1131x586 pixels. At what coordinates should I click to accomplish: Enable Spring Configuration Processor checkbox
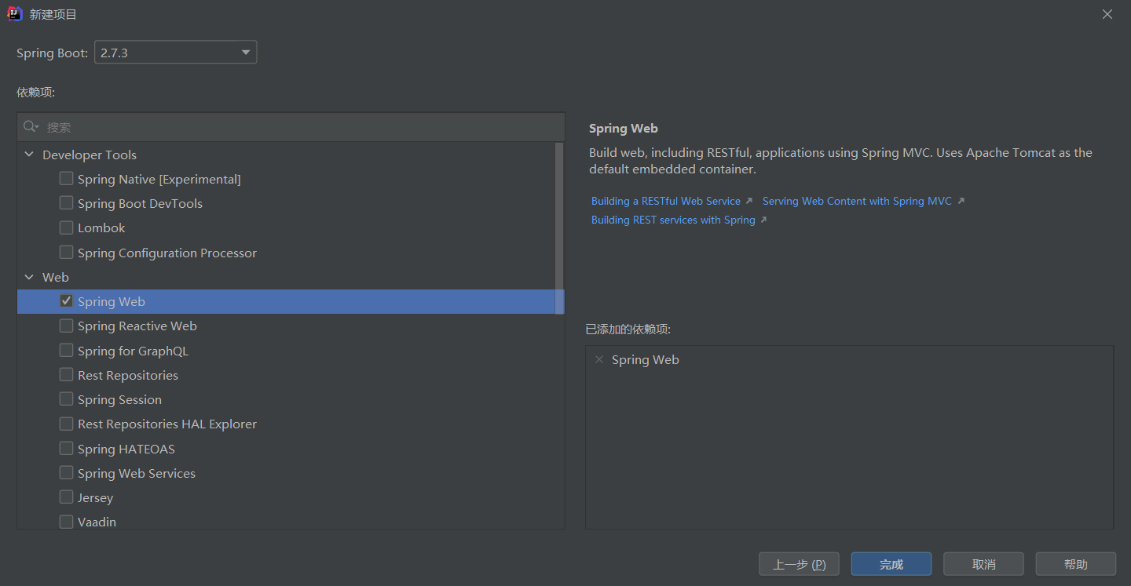(x=66, y=253)
